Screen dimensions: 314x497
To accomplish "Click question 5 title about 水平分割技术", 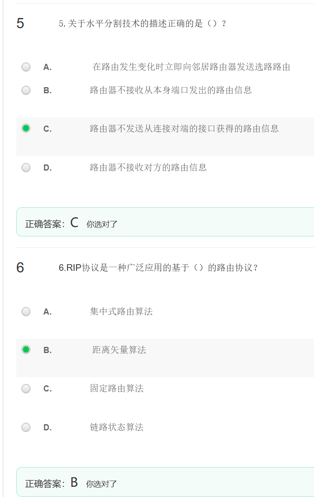I will click(143, 24).
